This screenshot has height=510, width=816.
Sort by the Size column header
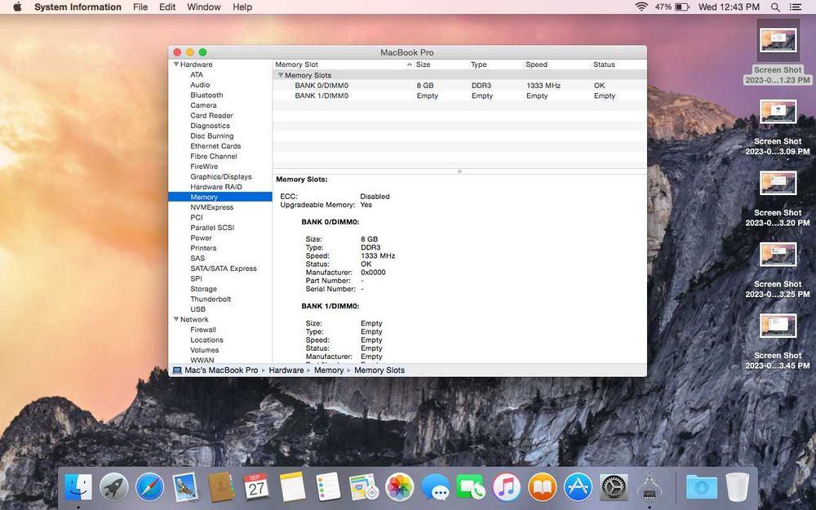[441, 64]
